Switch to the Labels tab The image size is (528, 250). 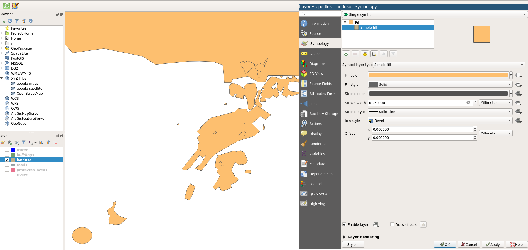coord(315,53)
